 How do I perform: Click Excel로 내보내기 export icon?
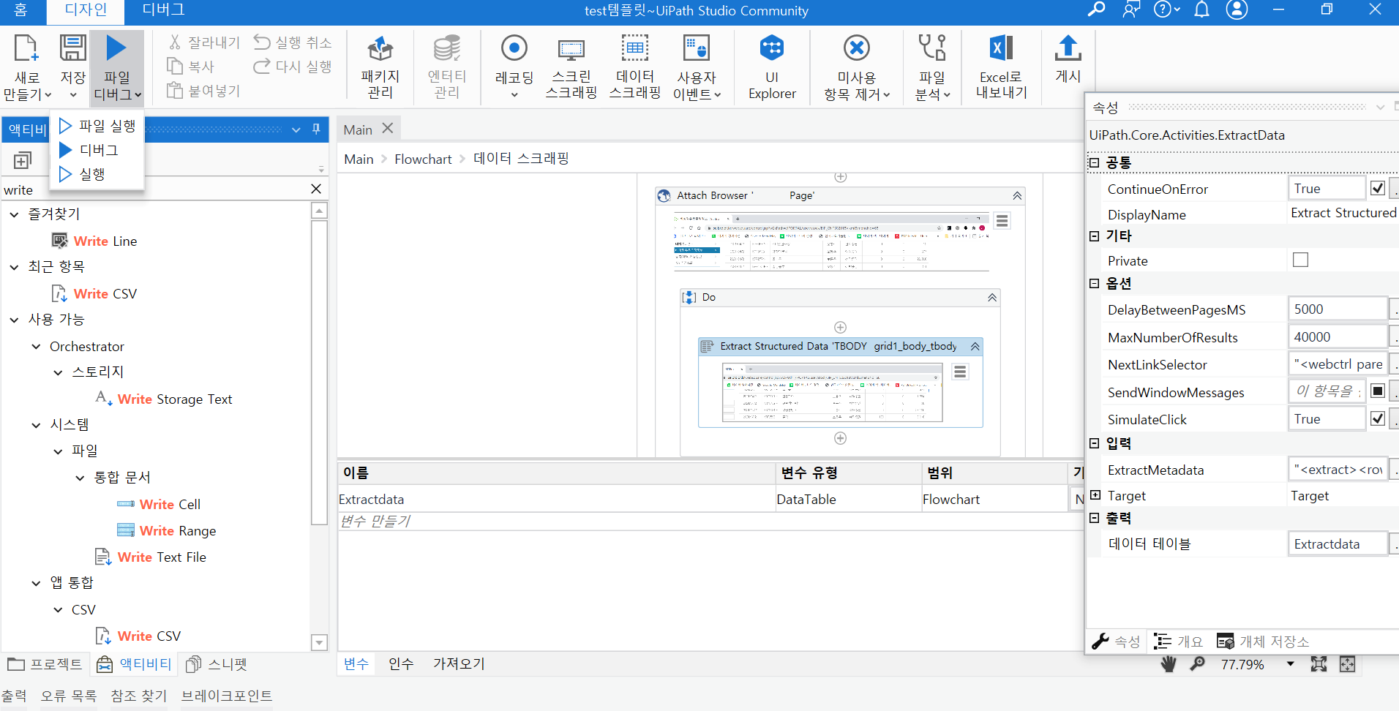[1001, 48]
